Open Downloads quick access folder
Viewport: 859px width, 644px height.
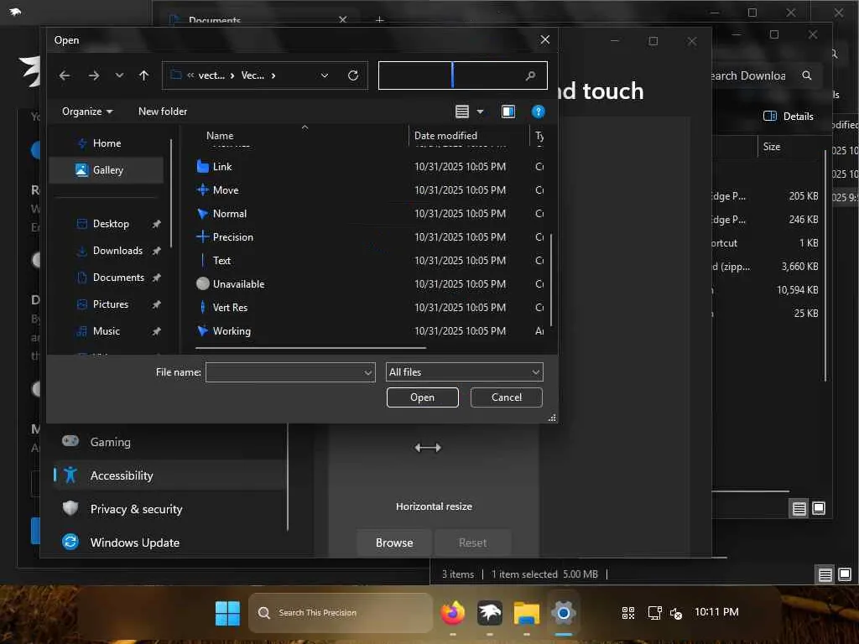(117, 251)
